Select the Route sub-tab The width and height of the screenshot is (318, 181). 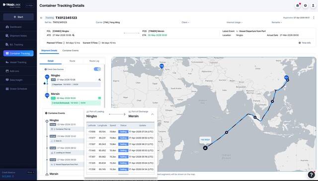click(x=73, y=61)
